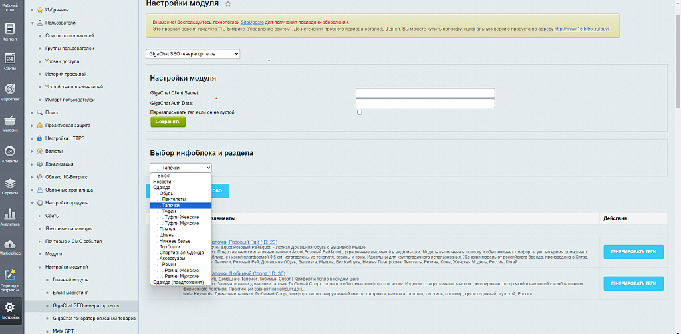Click the GigaChat Client Secret input field
Screen dimensions: 681x334
(425, 93)
